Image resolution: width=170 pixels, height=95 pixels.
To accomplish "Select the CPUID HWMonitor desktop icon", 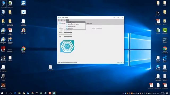I will [24, 22].
